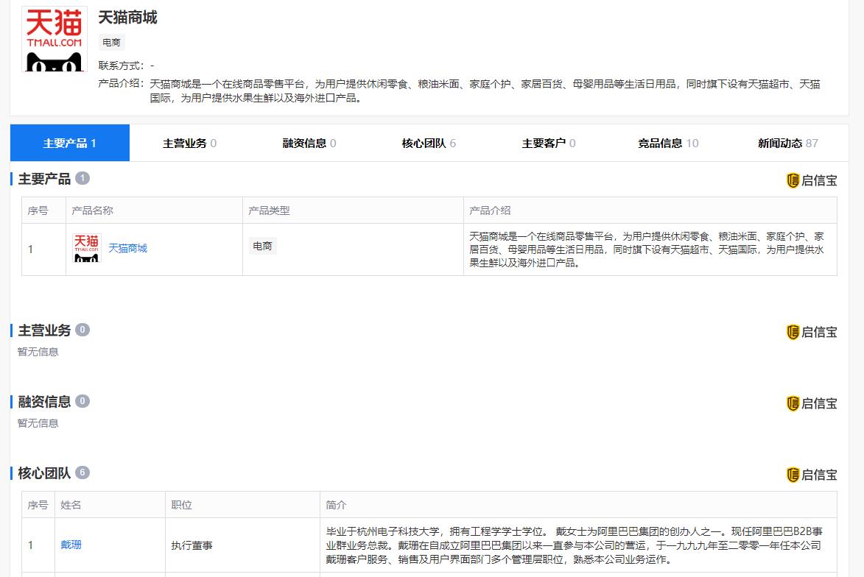Click the 产品介绍 paragraph in the page header
This screenshot has width=864, height=577.
[485, 91]
